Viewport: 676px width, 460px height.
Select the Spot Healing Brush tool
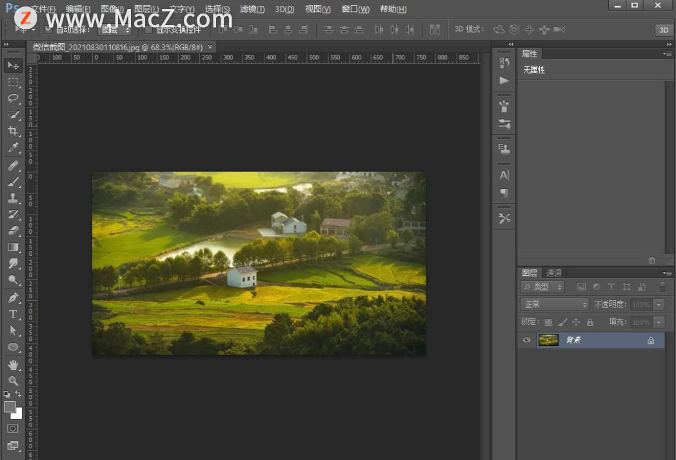[x=13, y=166]
